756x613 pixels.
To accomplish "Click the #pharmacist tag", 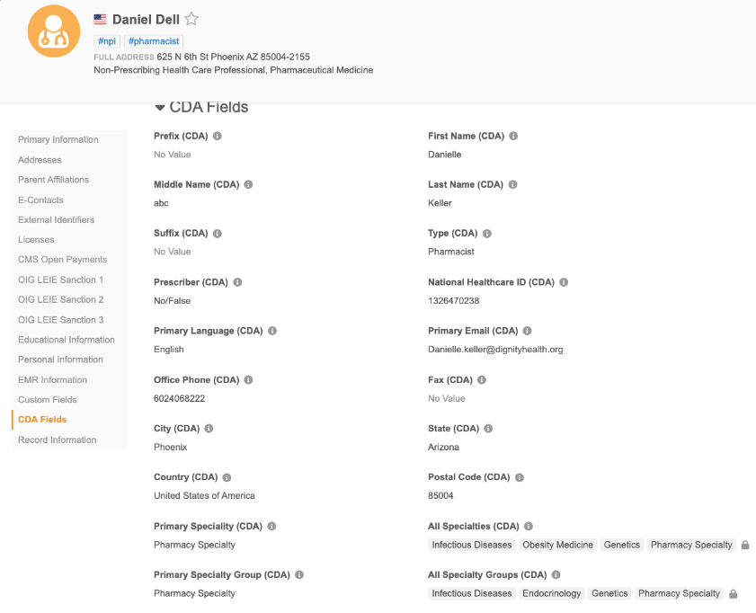I will [154, 41].
